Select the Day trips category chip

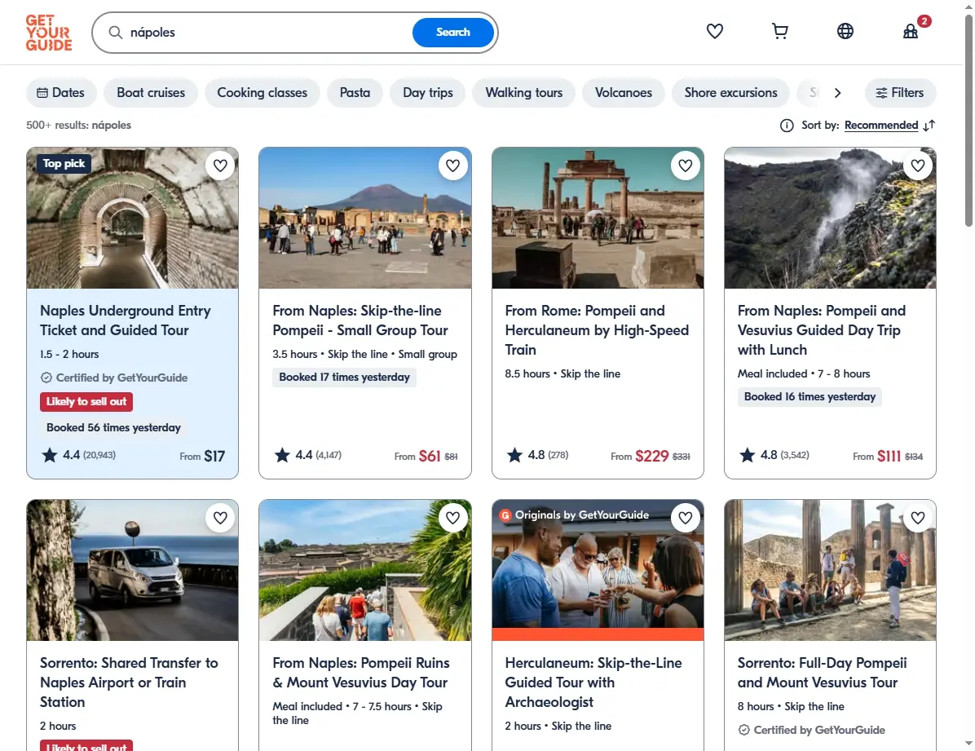[x=428, y=93]
